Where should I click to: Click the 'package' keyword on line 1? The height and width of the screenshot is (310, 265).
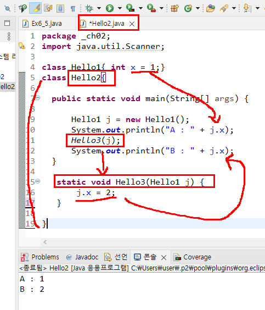pos(59,36)
